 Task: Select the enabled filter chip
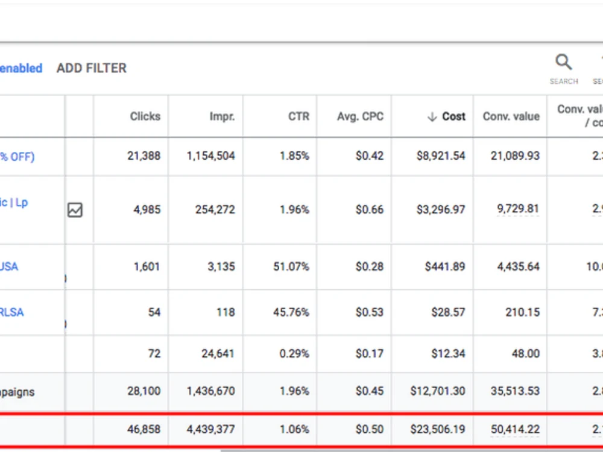[21, 69]
